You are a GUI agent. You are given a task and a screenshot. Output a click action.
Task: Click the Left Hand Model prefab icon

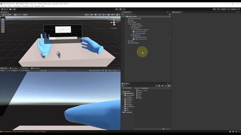pos(134,31)
